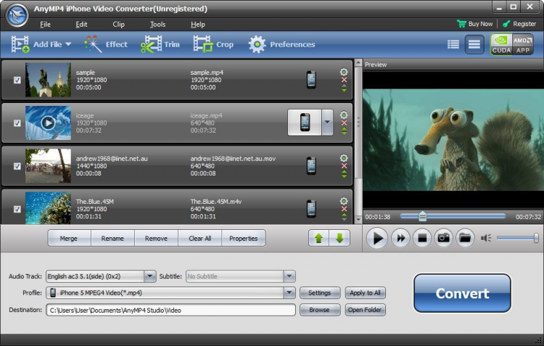The width and height of the screenshot is (544, 346).
Task: Click the Remove button
Action: tap(156, 239)
